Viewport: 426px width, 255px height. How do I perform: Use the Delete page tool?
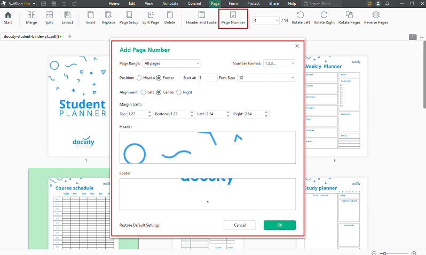170,18
